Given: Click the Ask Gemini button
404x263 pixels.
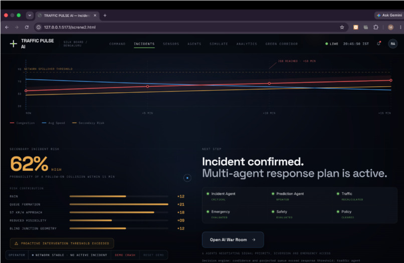Looking at the screenshot, I should tap(389, 16).
